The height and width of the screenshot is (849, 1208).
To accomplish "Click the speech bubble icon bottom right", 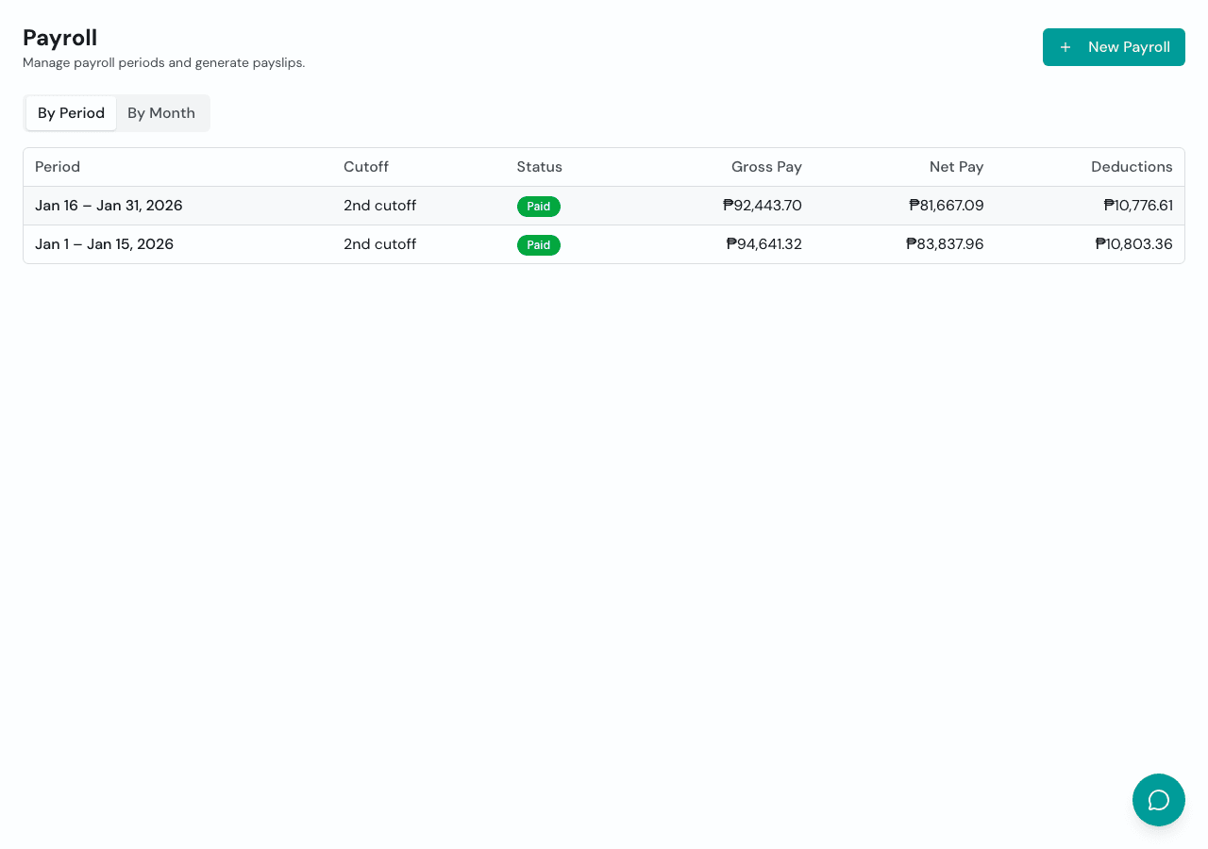I will coord(1158,799).
